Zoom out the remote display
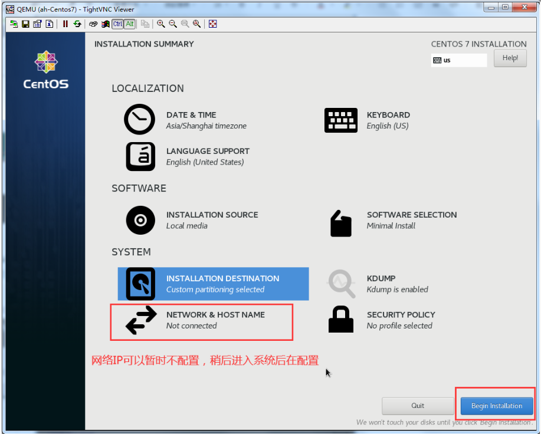 (x=173, y=24)
